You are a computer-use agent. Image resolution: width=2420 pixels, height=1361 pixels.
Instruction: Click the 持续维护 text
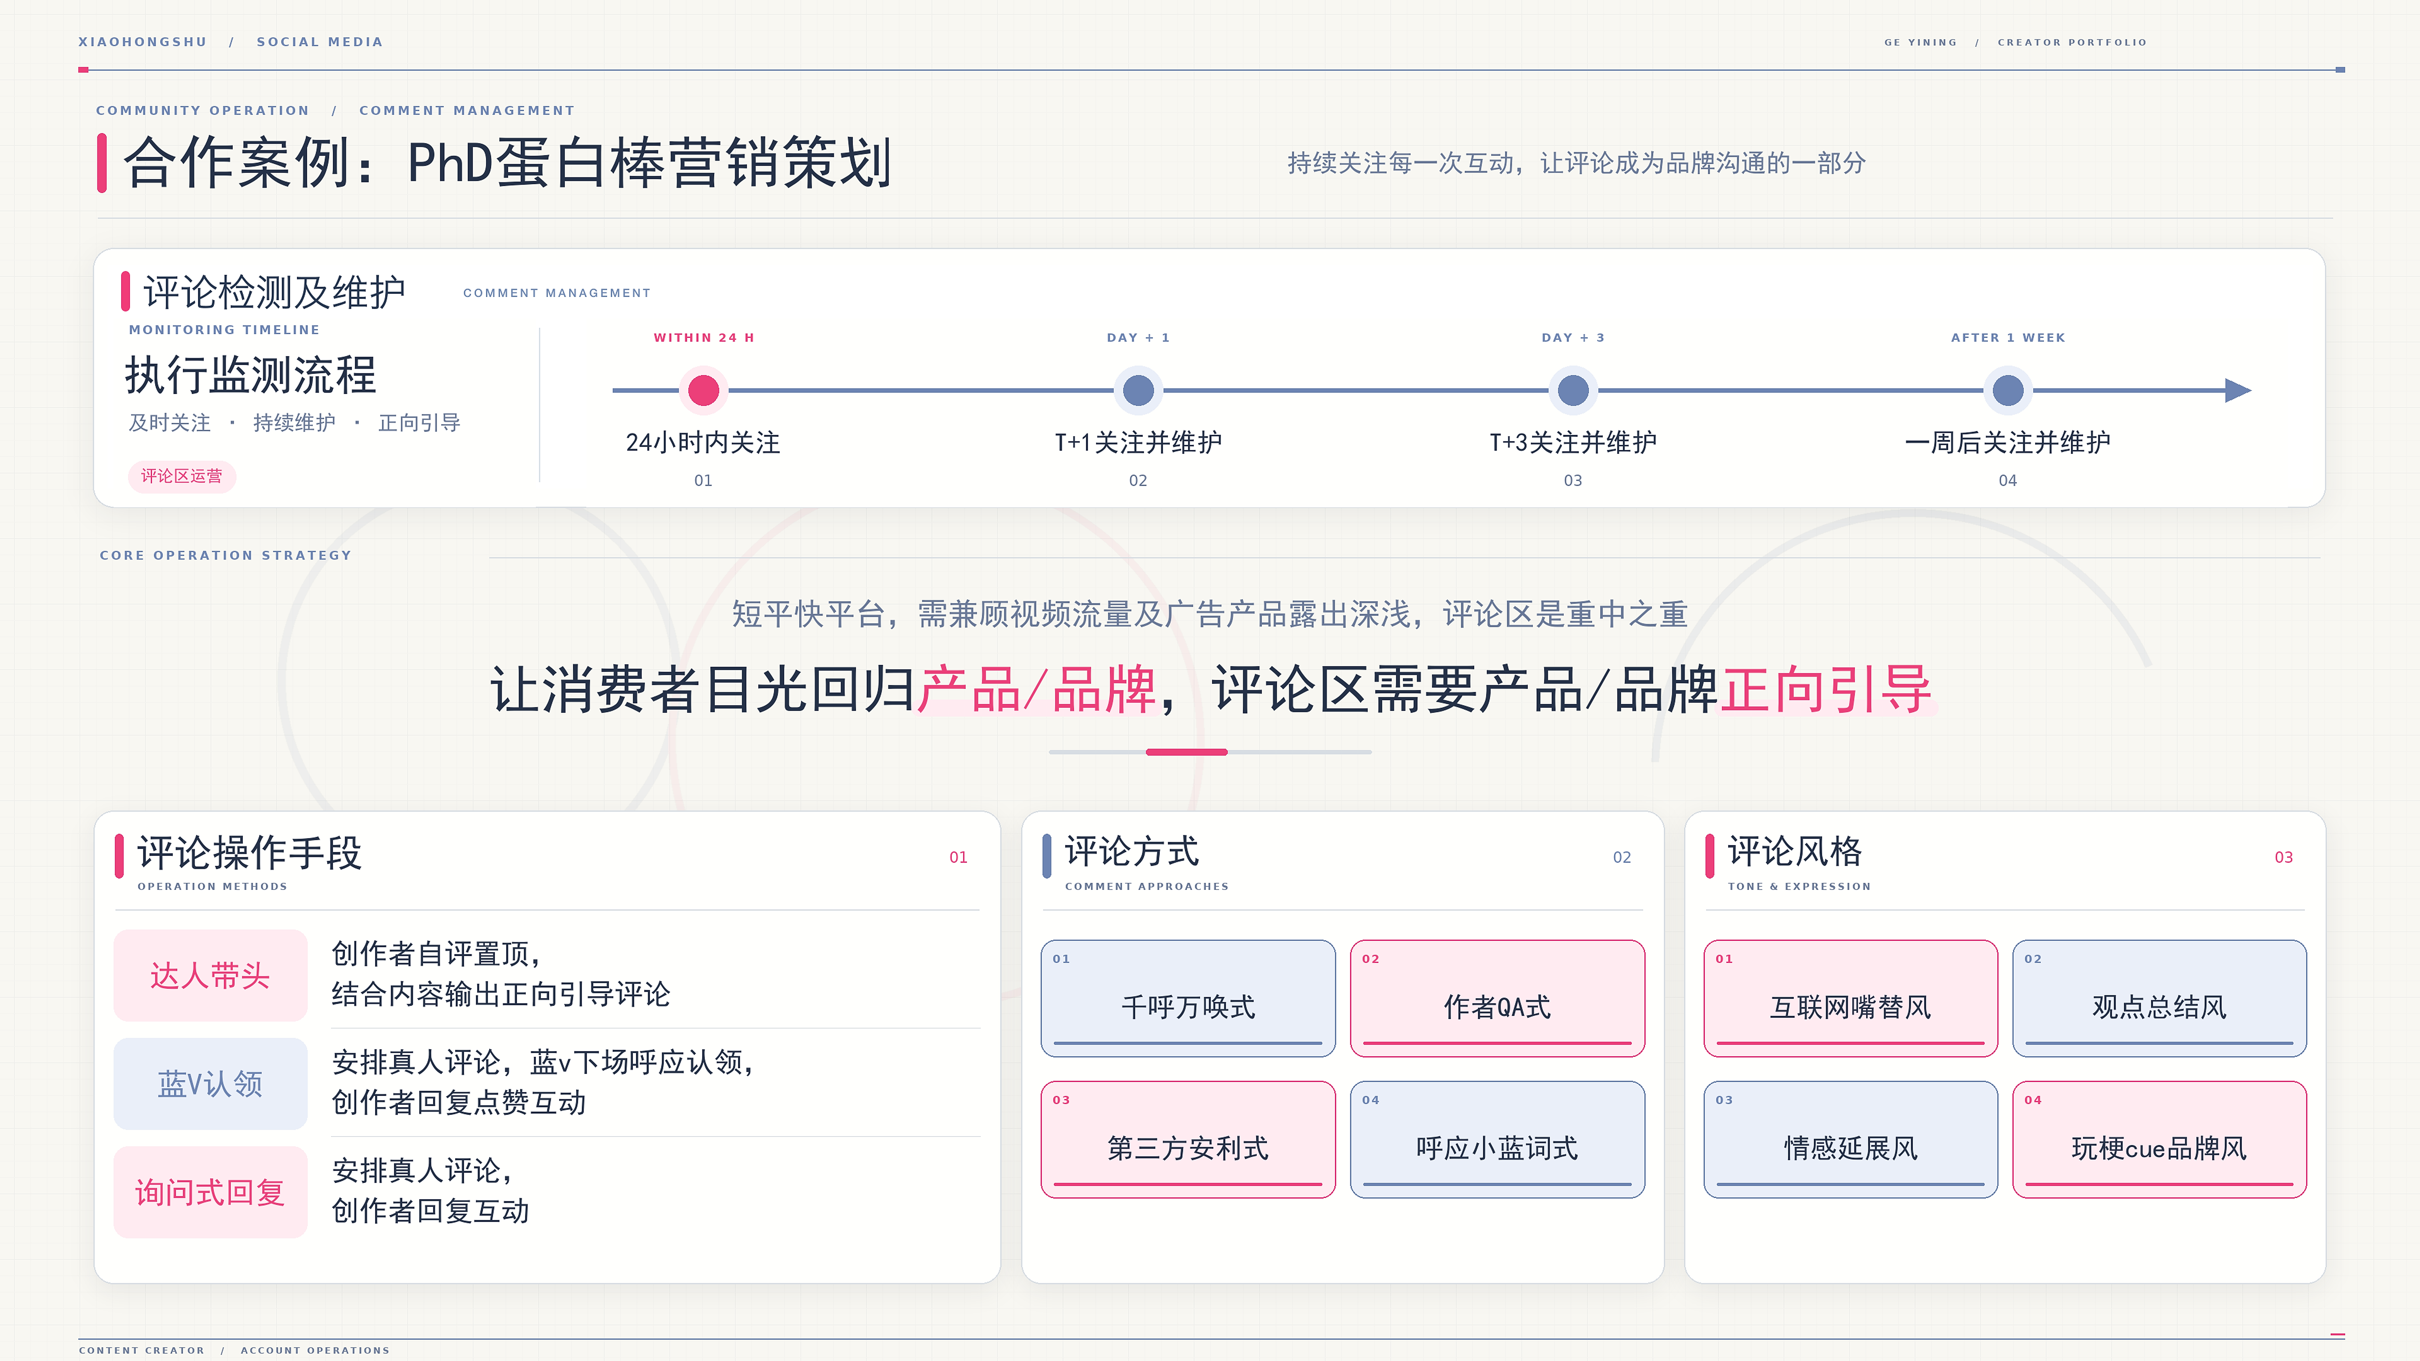tap(294, 423)
